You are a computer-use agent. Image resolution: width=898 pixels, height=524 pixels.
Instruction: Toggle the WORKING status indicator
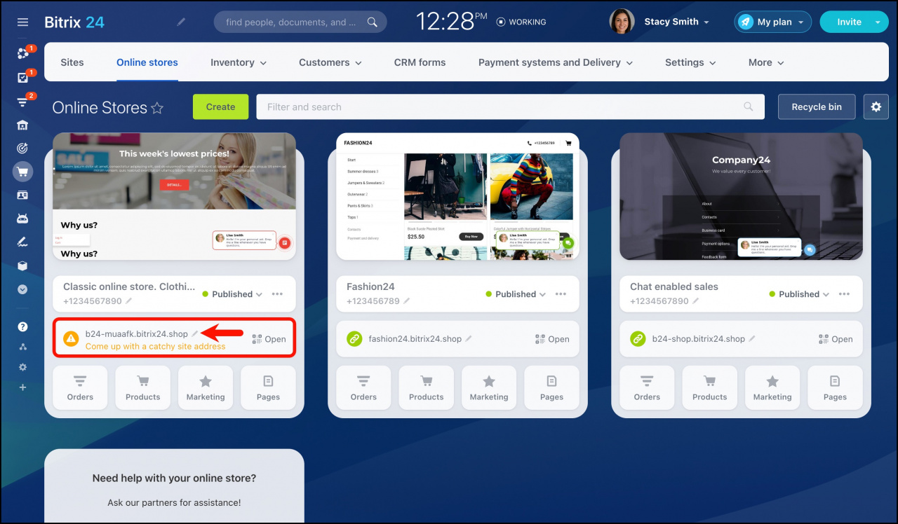click(x=521, y=22)
